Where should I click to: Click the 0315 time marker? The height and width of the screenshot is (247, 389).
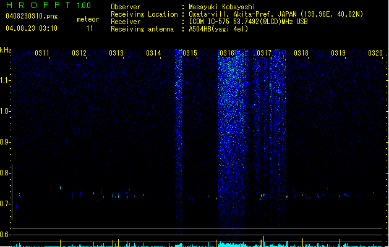pos(190,53)
